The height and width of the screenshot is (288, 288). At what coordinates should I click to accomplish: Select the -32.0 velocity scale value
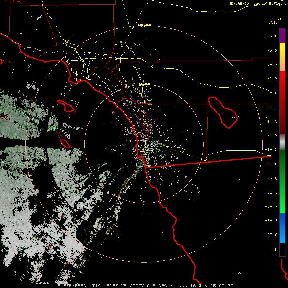pos(271,164)
